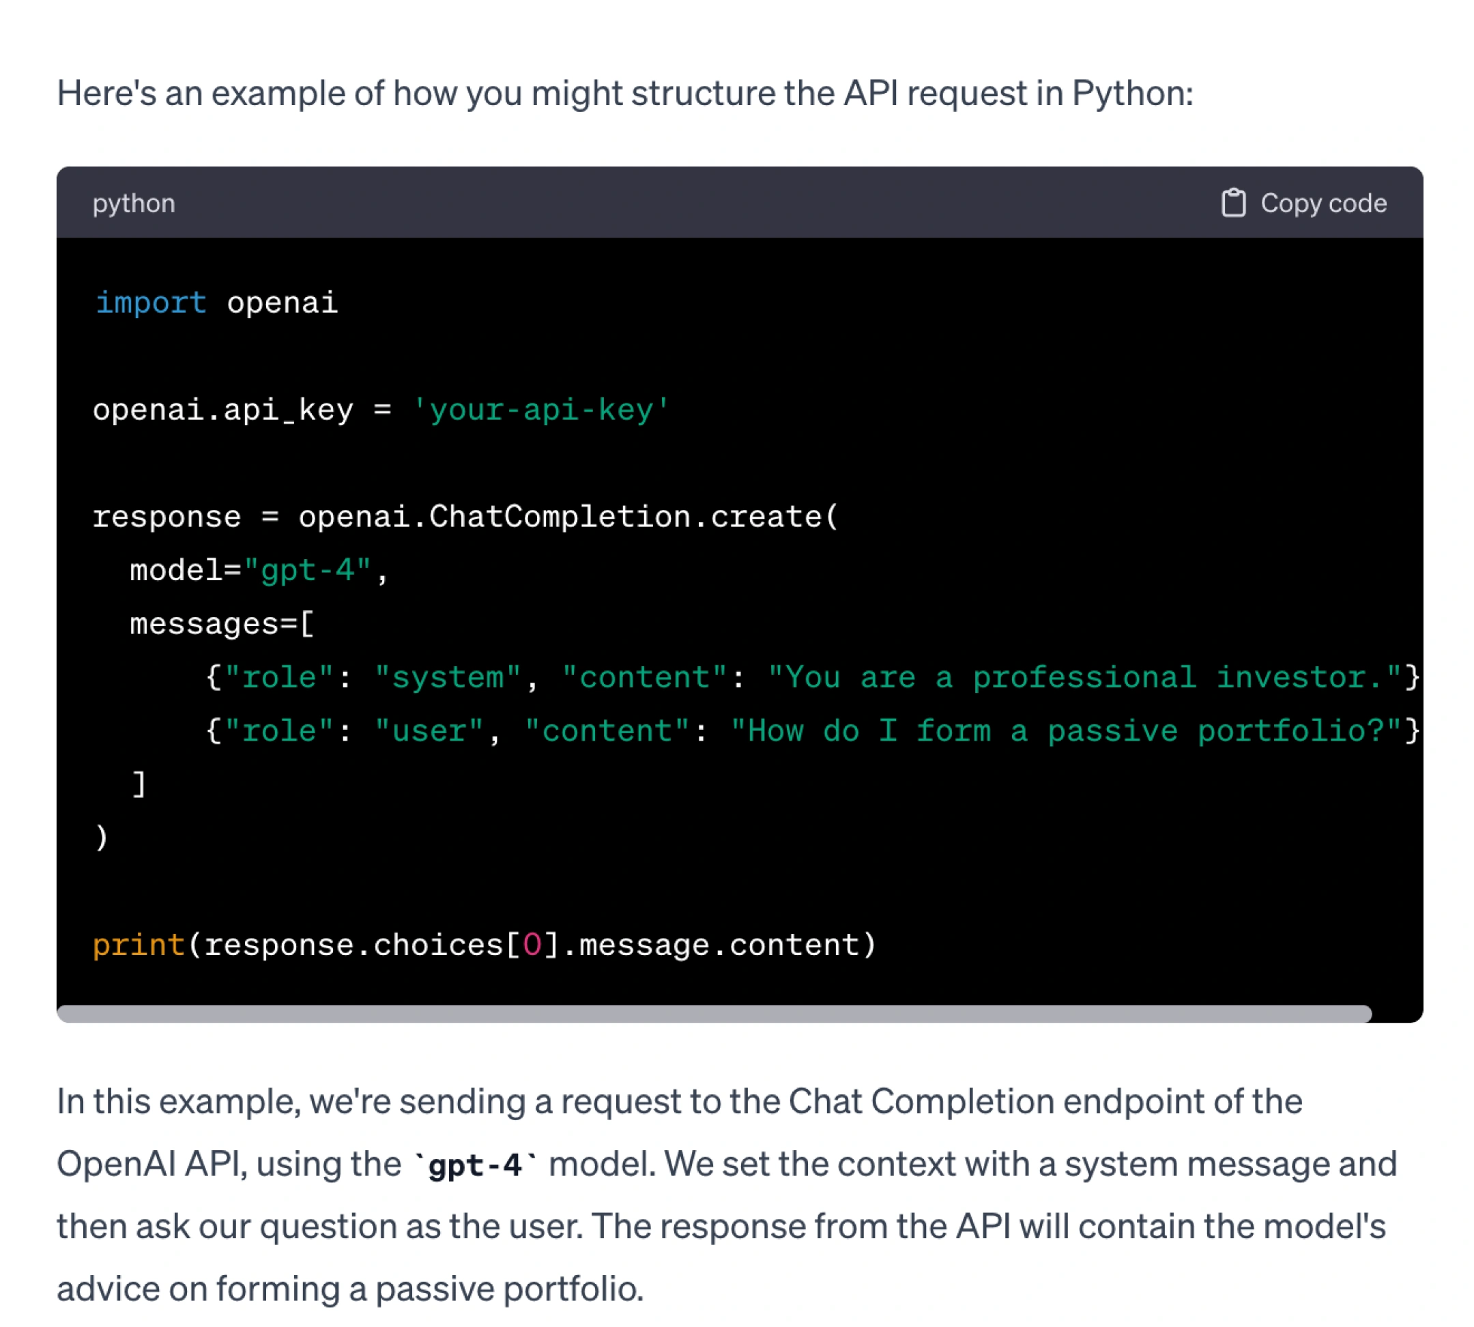Click the "user" role string
The image size is (1474, 1327).
pos(429,731)
